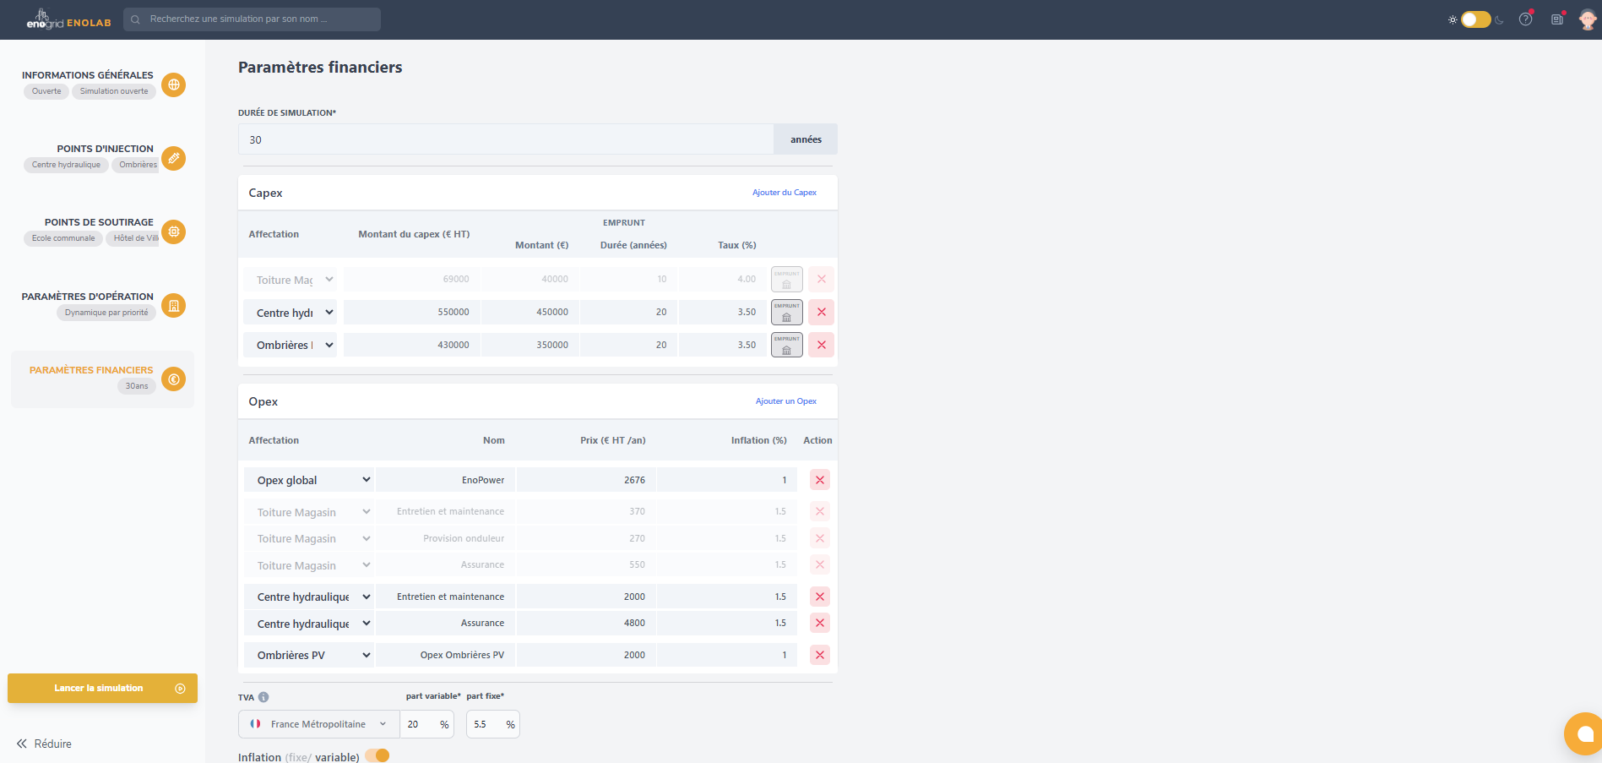Open the help question mark icon
Viewport: 1602px width, 763px height.
(x=1525, y=19)
